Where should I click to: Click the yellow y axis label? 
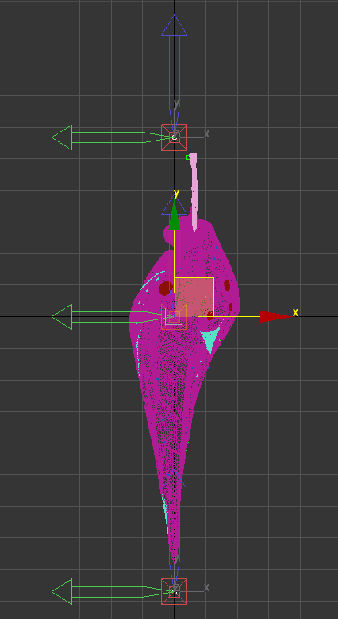[176, 193]
